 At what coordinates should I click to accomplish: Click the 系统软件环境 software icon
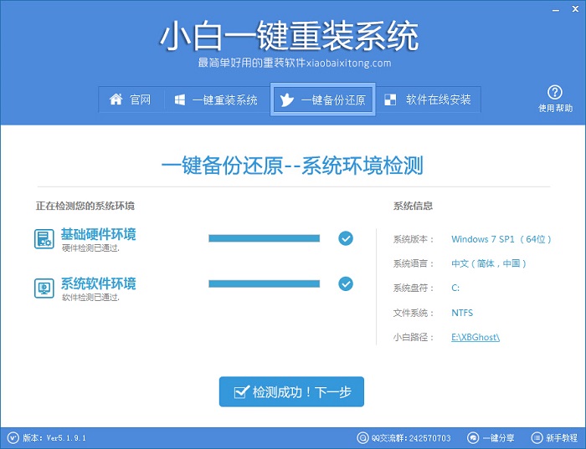[x=44, y=288]
